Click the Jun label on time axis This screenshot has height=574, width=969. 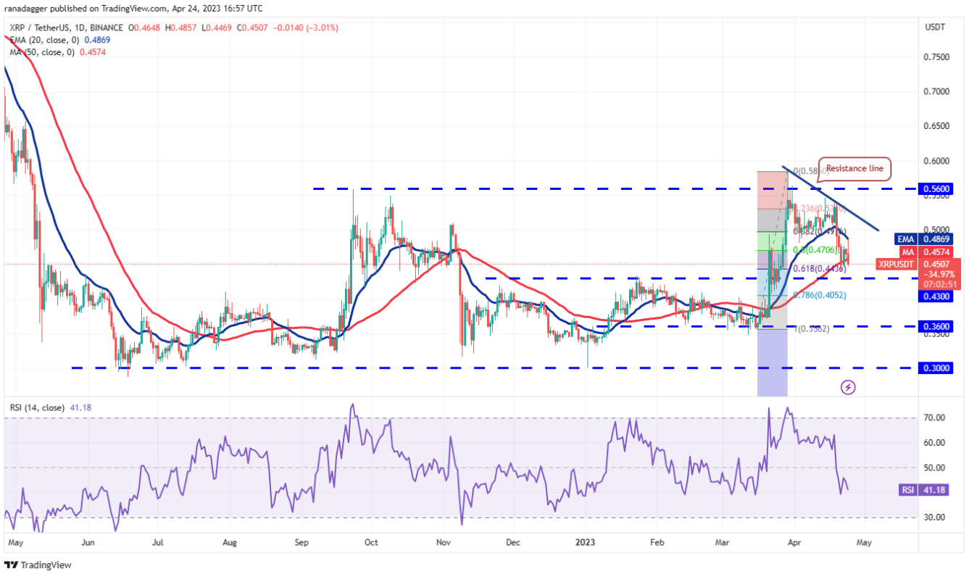(88, 541)
